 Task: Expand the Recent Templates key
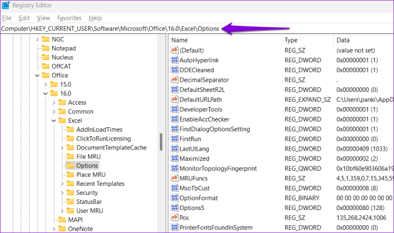click(x=62, y=184)
